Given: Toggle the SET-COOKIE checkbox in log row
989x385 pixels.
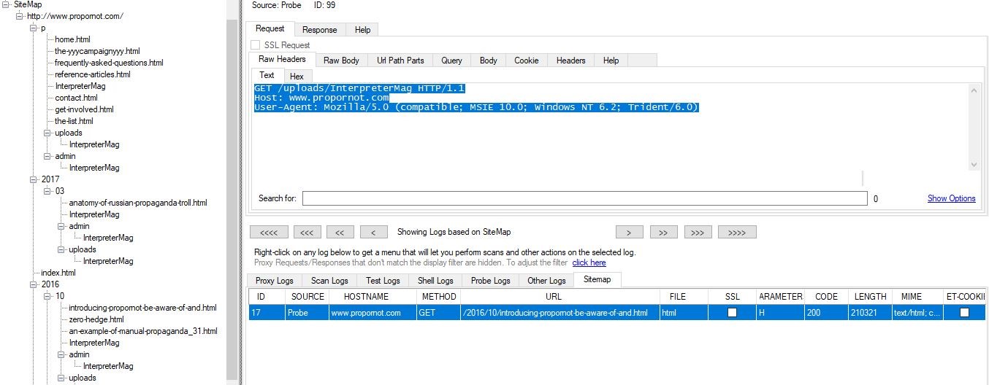Looking at the screenshot, I should (x=965, y=313).
